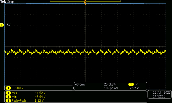
Task: Click the Tek logo in the corner
Action: click(x=3, y=2)
